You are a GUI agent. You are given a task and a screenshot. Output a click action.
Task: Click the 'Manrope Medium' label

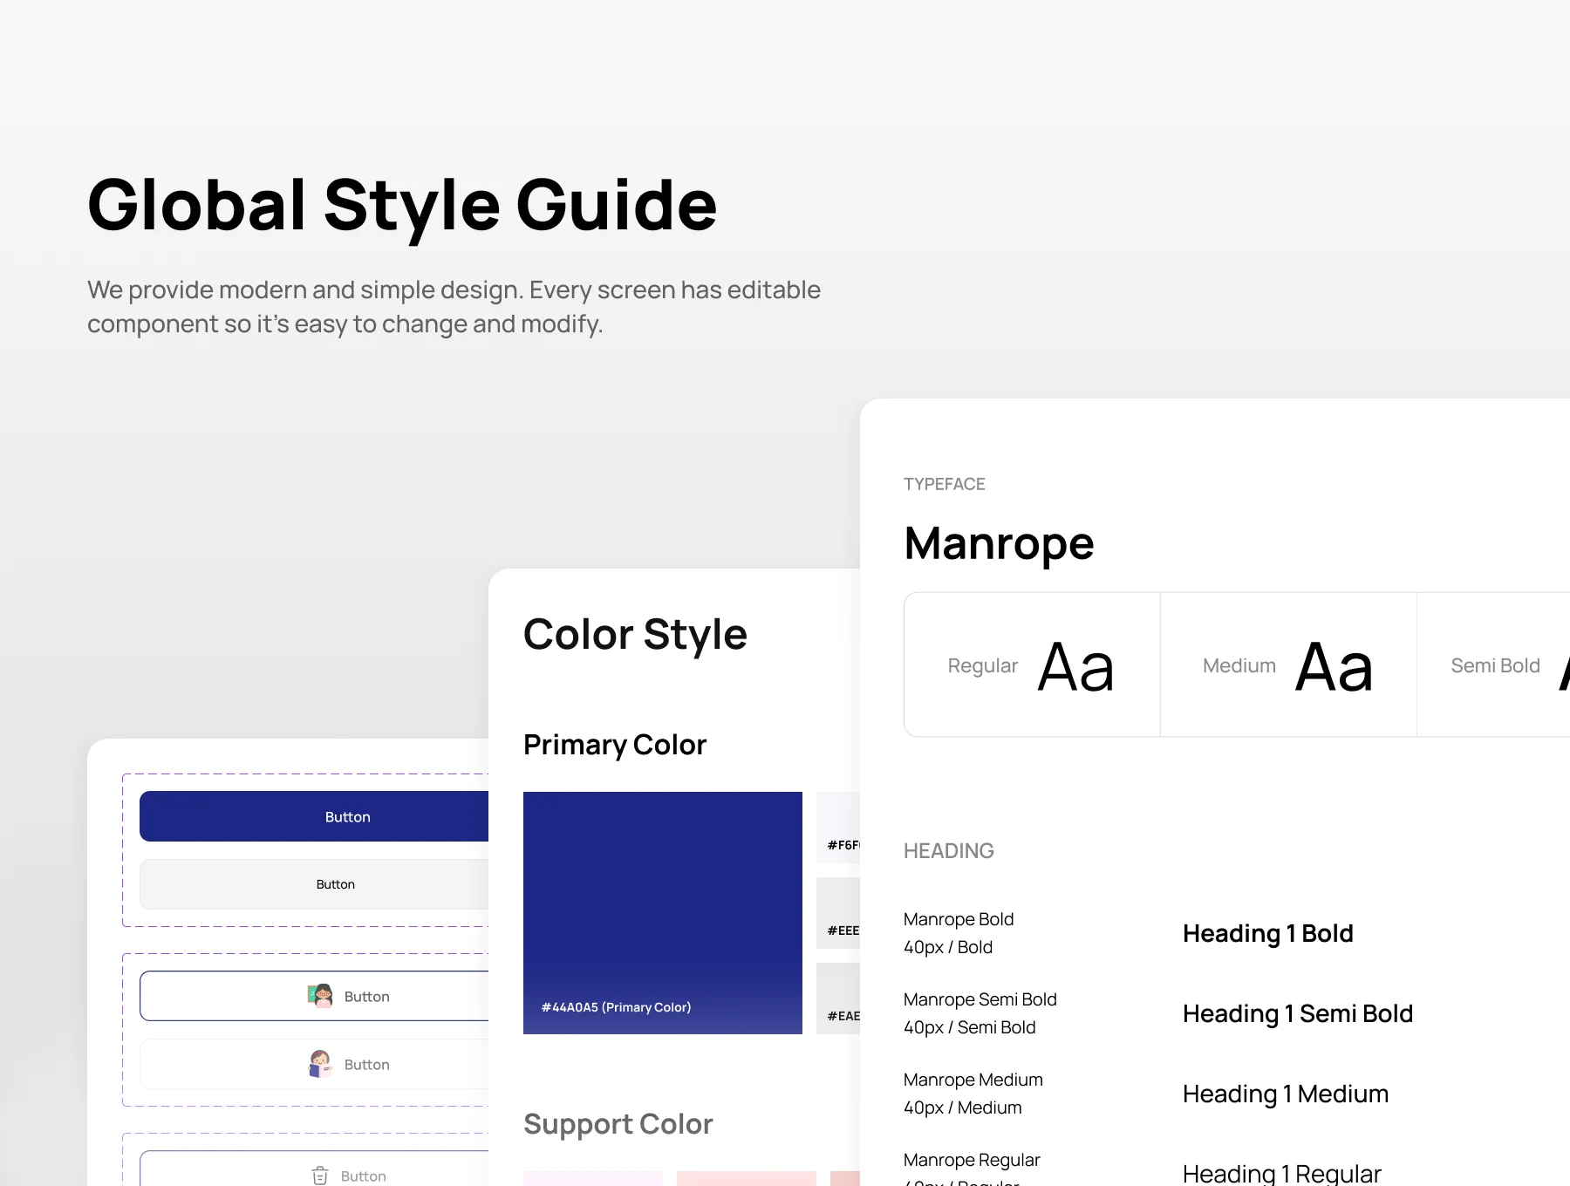click(x=973, y=1080)
